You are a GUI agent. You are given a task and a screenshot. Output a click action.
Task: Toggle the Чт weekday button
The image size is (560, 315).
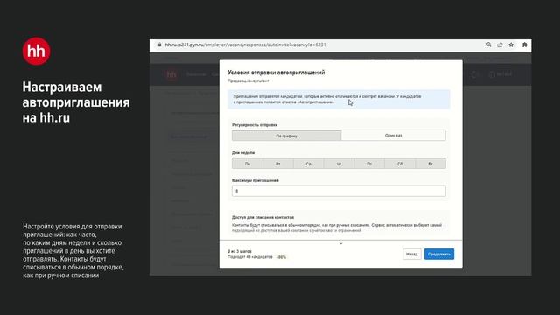click(x=339, y=164)
